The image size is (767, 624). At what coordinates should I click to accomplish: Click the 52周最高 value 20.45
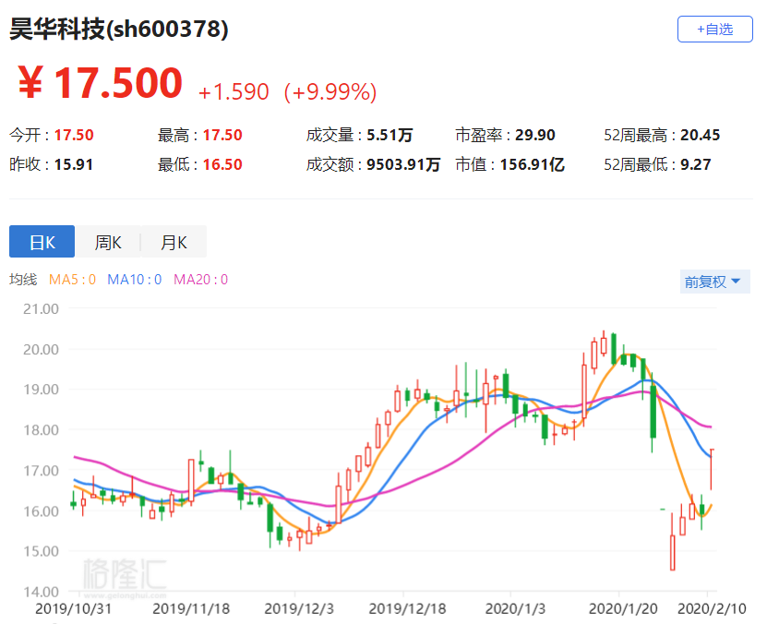pyautogui.click(x=700, y=135)
